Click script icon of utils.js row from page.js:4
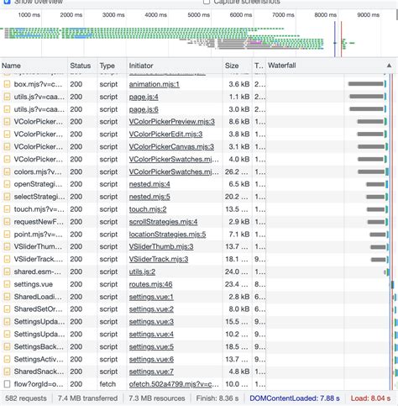398x406 pixels. 7,97
